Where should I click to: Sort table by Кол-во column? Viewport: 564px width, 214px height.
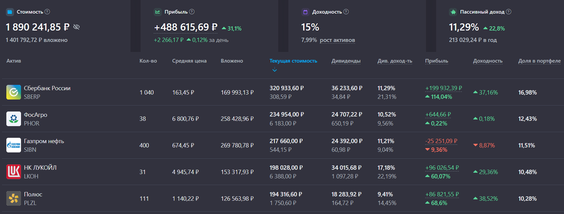tap(148, 61)
